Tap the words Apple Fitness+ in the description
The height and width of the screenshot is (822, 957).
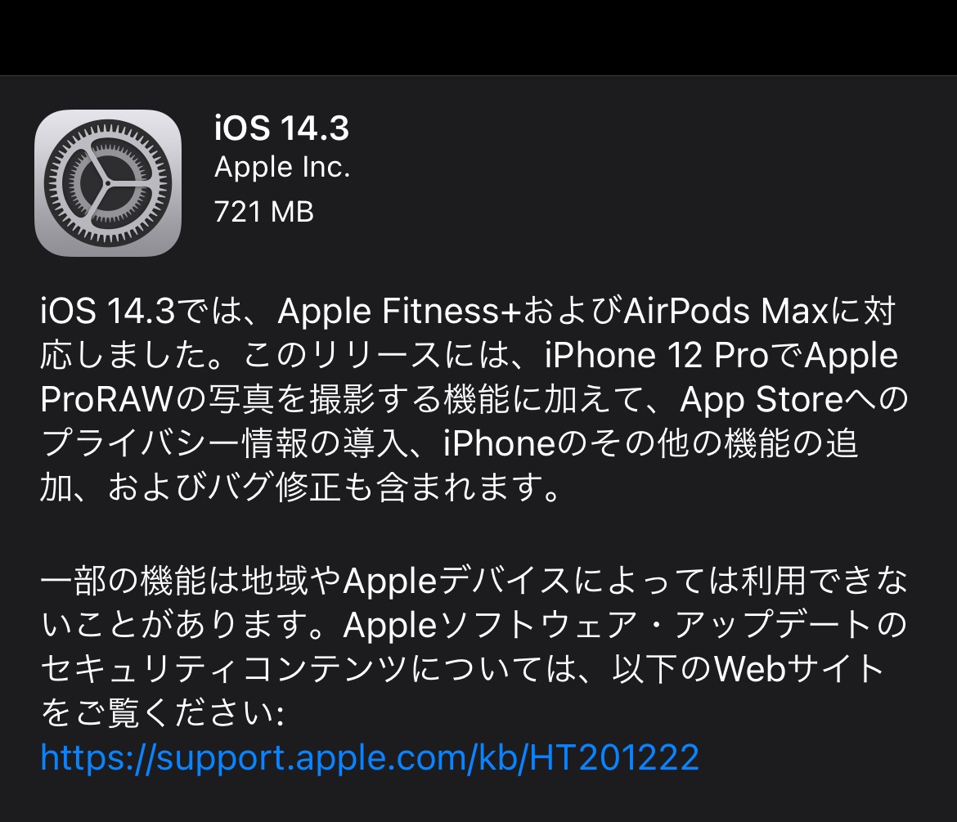coord(398,311)
